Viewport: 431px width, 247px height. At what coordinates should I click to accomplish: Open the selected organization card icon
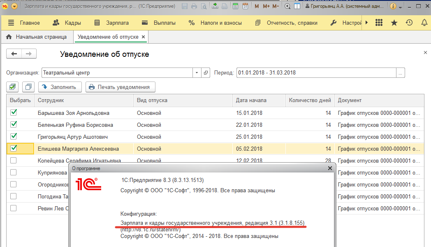click(206, 72)
